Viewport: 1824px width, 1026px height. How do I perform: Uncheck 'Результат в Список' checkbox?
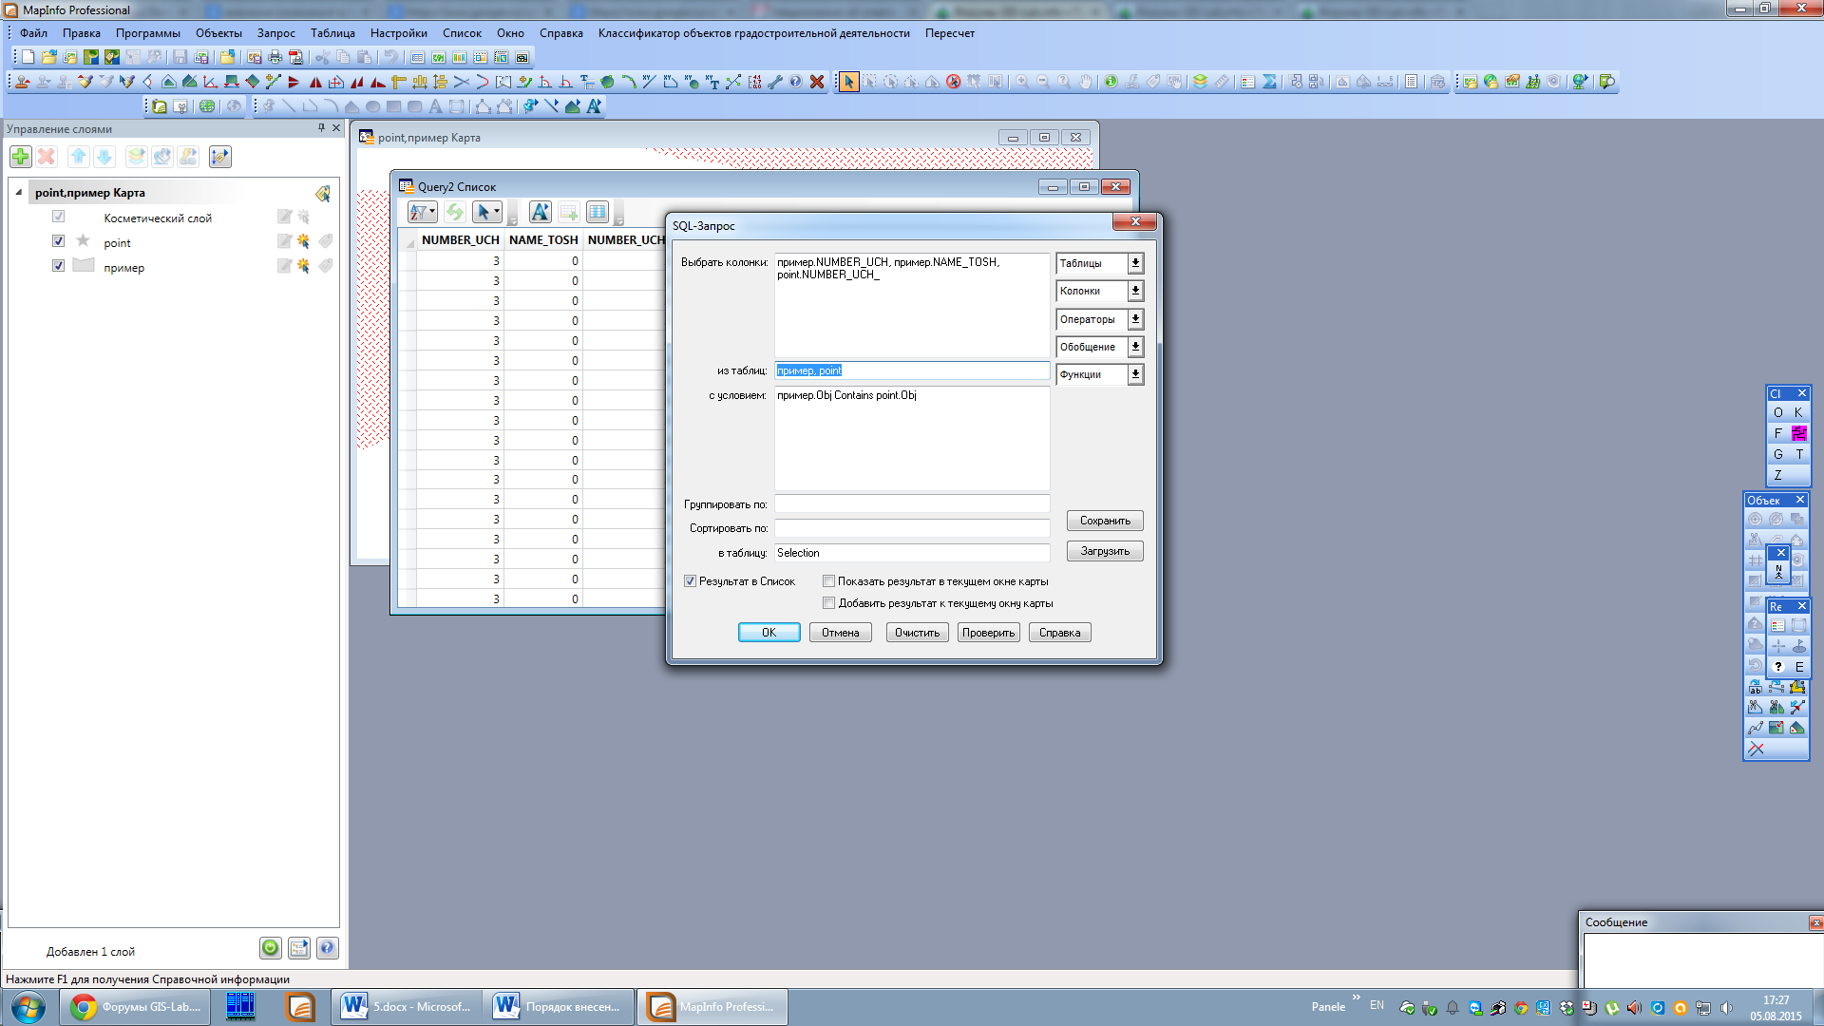[691, 581]
